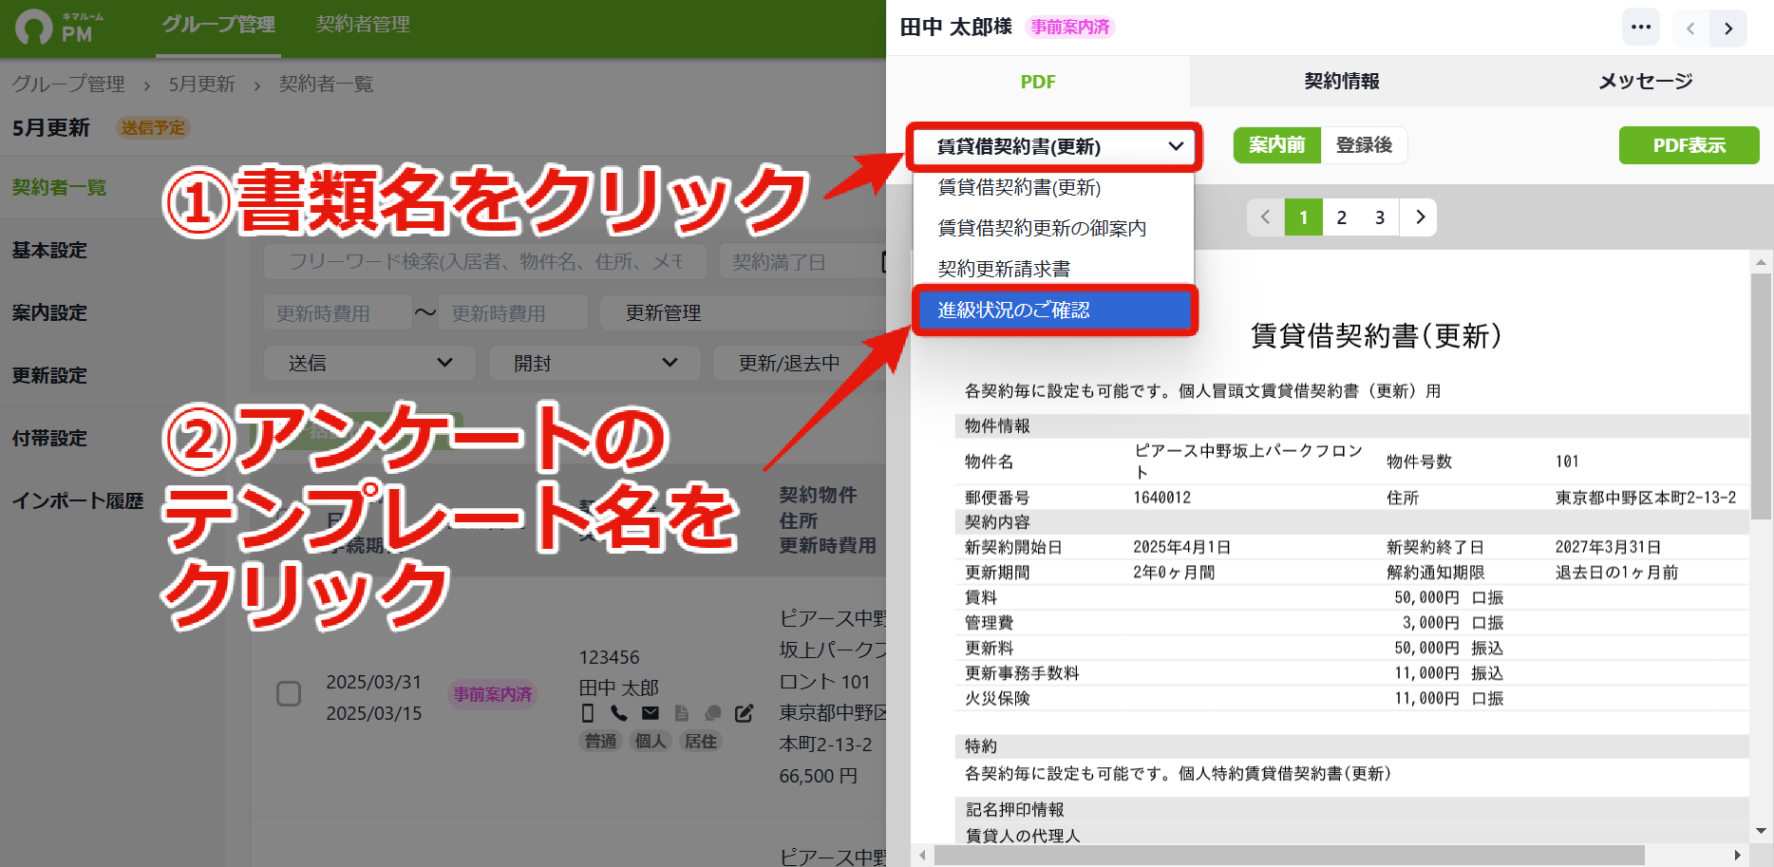
Task: Click date 2025/03/31 in list row
Action: 373,682
